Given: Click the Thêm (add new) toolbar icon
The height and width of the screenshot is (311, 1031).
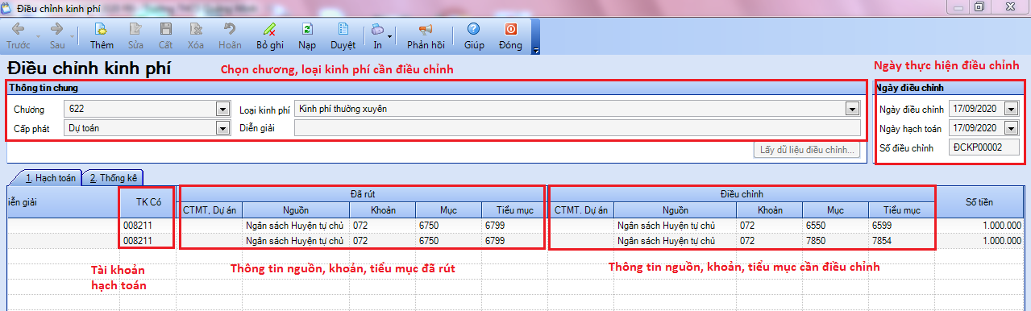Looking at the screenshot, I should (x=102, y=29).
